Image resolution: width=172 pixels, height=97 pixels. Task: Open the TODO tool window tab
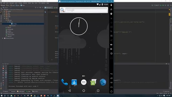35,91
